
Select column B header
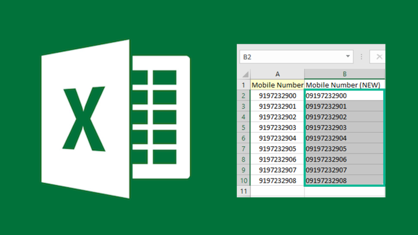[345, 74]
